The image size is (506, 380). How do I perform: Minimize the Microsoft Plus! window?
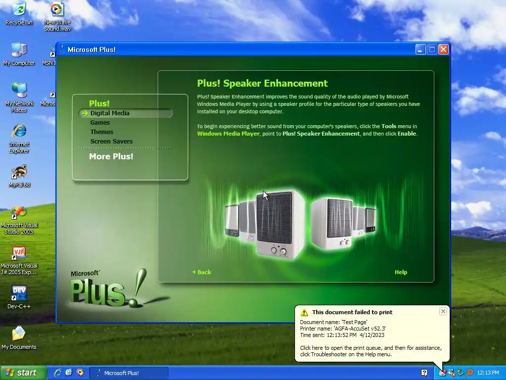coord(421,49)
